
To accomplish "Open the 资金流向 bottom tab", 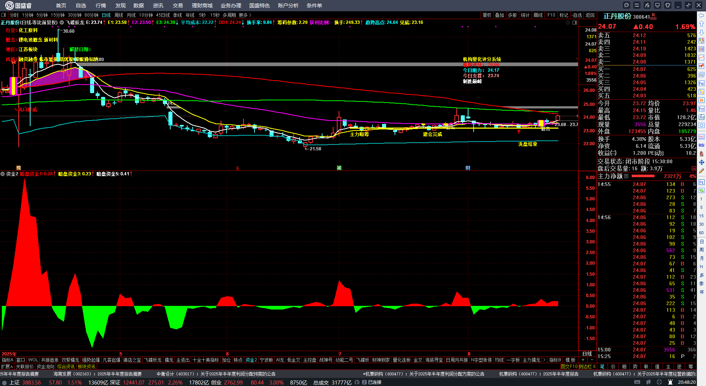I will pyautogui.click(x=45, y=367).
